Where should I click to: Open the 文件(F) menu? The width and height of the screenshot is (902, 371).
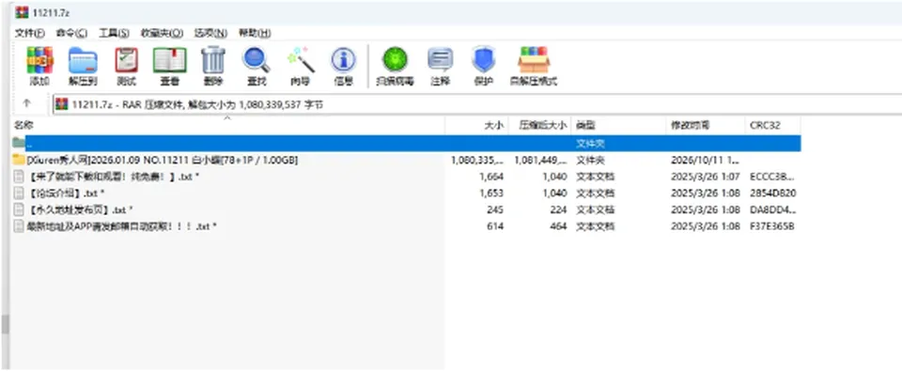pos(30,33)
